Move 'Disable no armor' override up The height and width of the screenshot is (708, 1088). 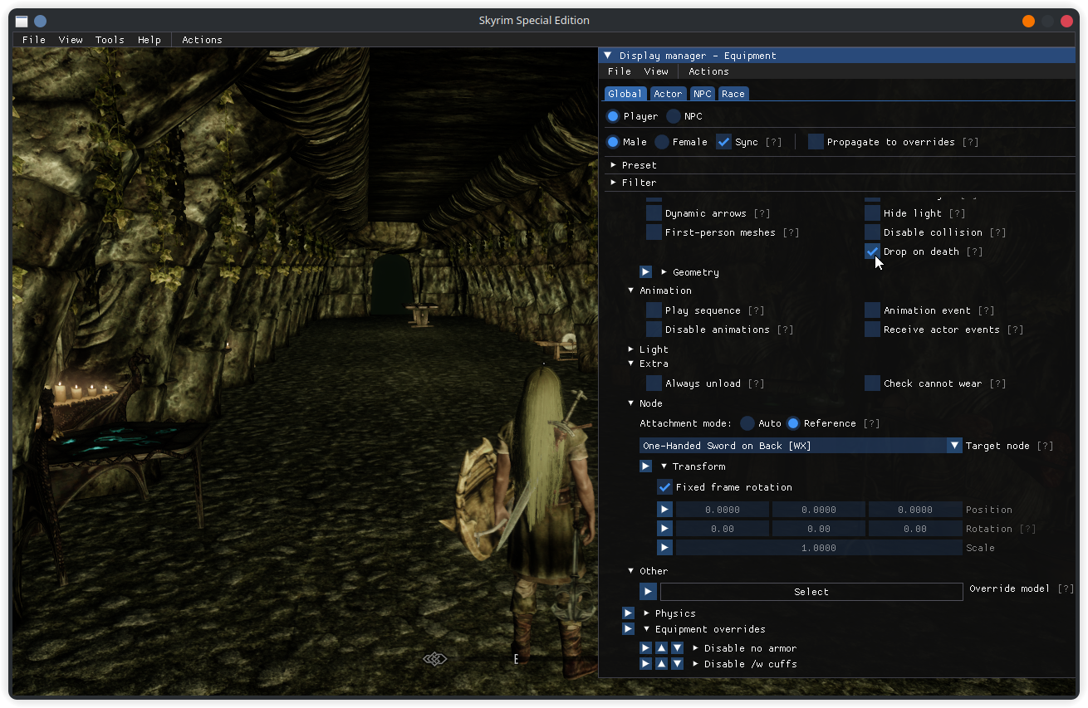coord(661,648)
